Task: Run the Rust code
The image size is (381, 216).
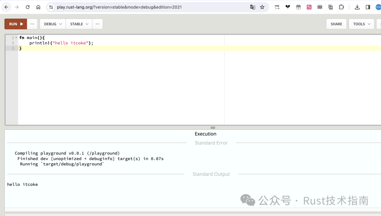Action: coord(16,24)
